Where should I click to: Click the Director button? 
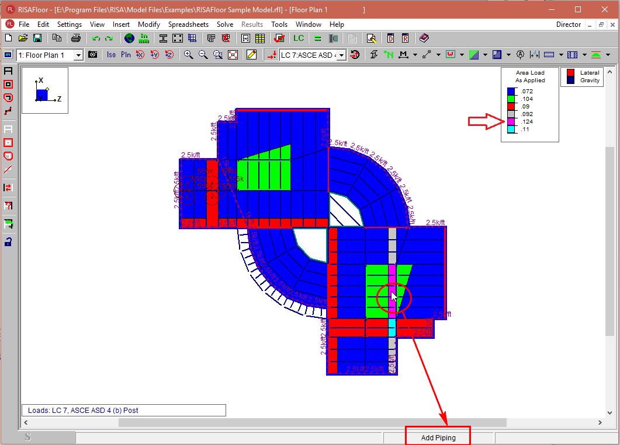click(569, 24)
